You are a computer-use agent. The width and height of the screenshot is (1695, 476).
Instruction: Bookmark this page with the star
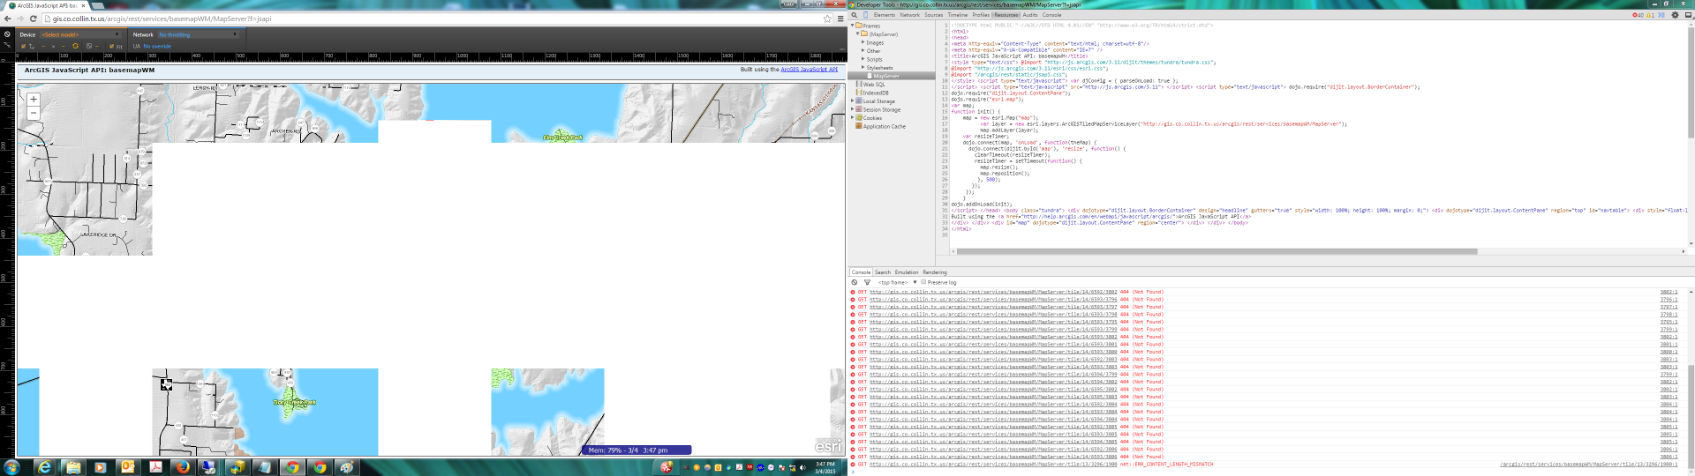(827, 19)
